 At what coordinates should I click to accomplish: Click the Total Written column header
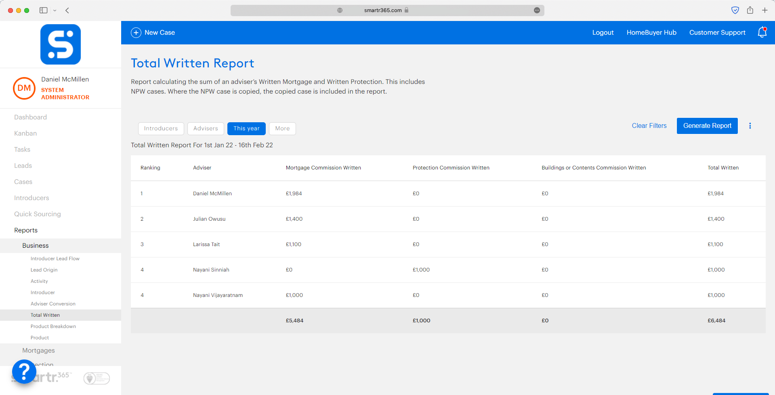click(x=723, y=168)
